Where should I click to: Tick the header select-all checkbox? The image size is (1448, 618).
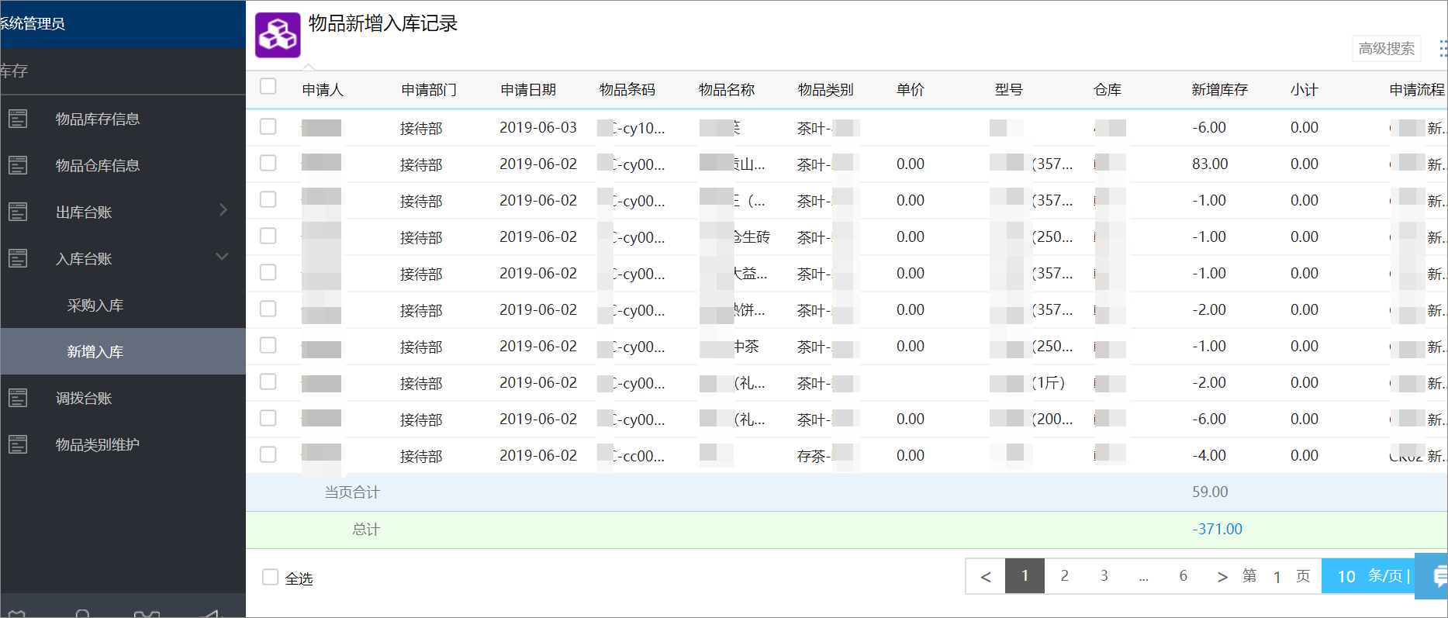tap(268, 86)
